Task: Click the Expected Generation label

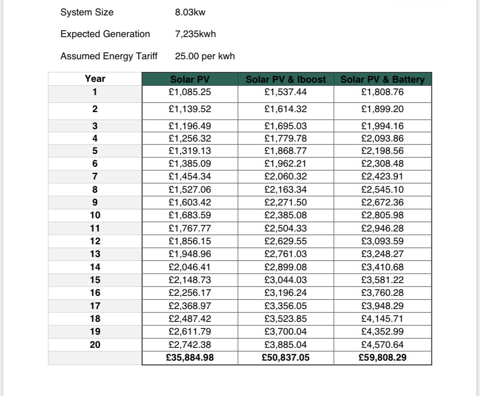Action: pos(105,34)
